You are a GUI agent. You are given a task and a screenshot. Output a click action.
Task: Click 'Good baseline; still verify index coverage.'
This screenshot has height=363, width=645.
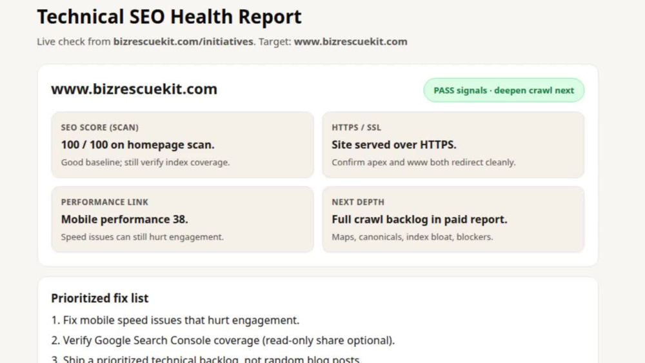tap(145, 162)
